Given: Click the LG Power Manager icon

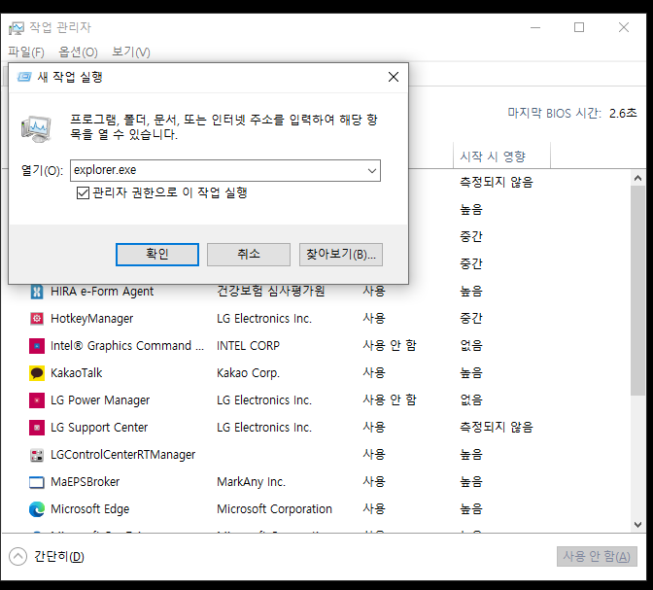Looking at the screenshot, I should click(37, 400).
